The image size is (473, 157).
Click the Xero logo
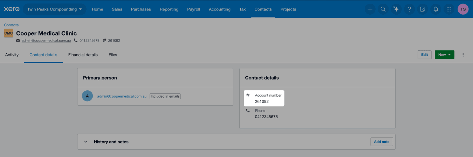[x=12, y=9]
